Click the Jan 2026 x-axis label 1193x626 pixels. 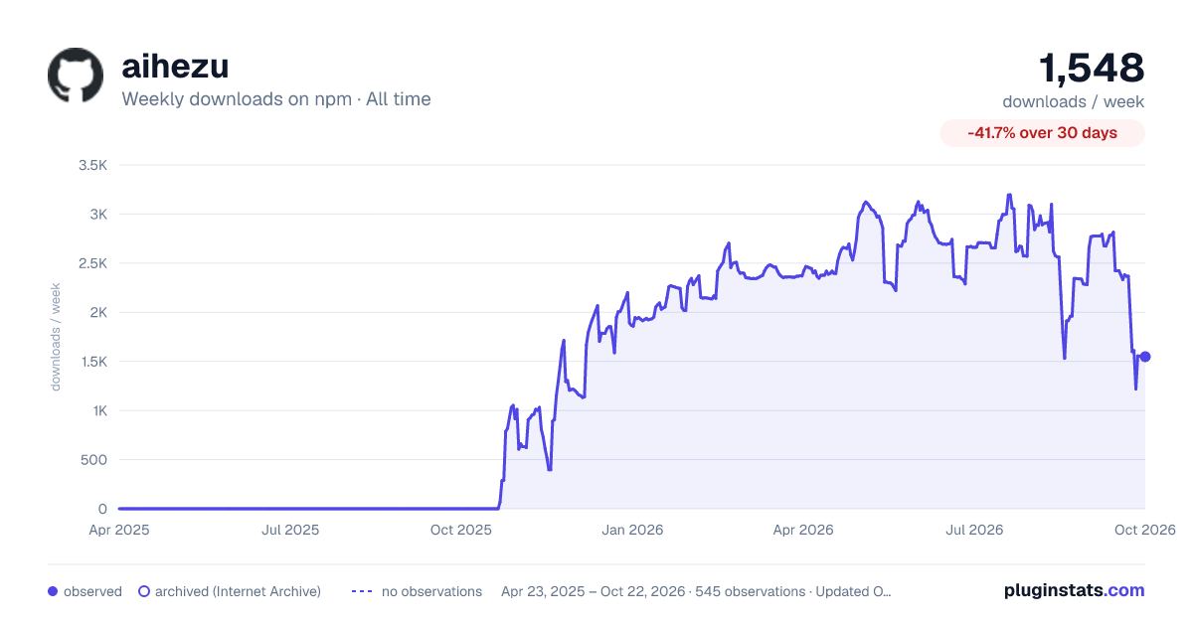633,530
